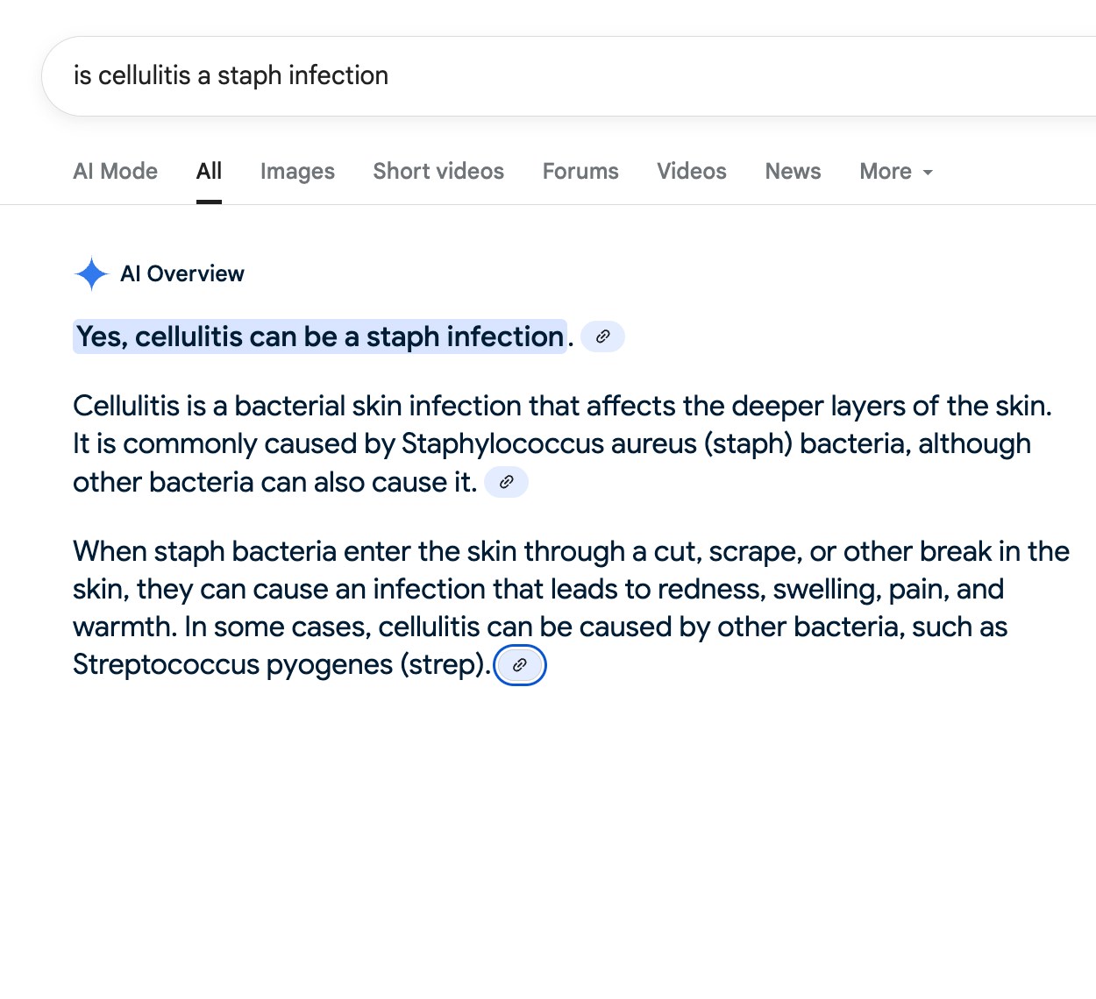
Task: Show the Videos results tab
Action: 691,172
